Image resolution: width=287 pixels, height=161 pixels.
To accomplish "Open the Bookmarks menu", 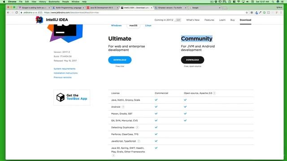I will point(54,2).
